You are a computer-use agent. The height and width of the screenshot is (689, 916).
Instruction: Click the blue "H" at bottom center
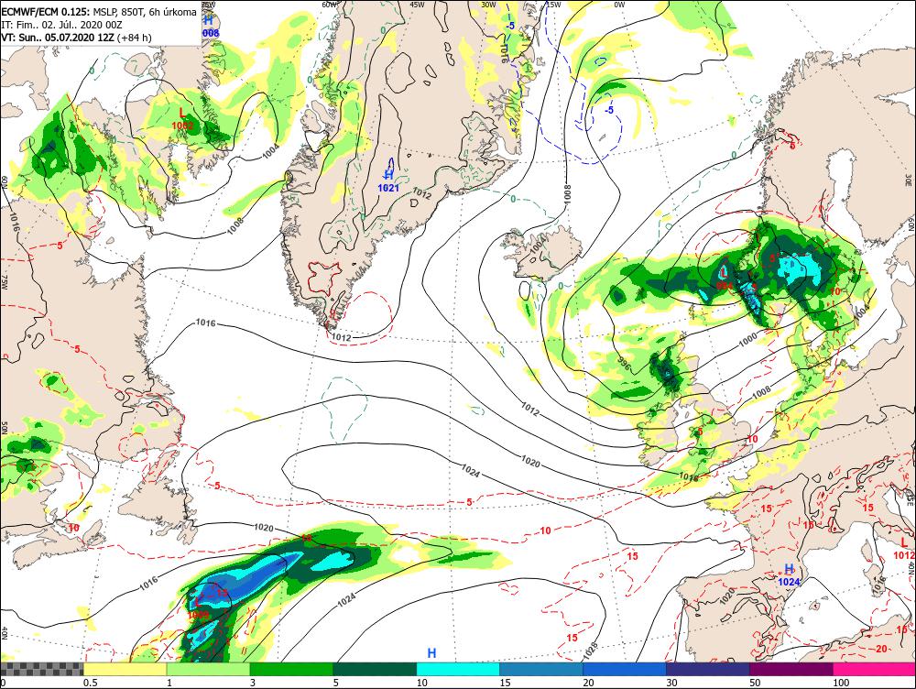pos(431,653)
